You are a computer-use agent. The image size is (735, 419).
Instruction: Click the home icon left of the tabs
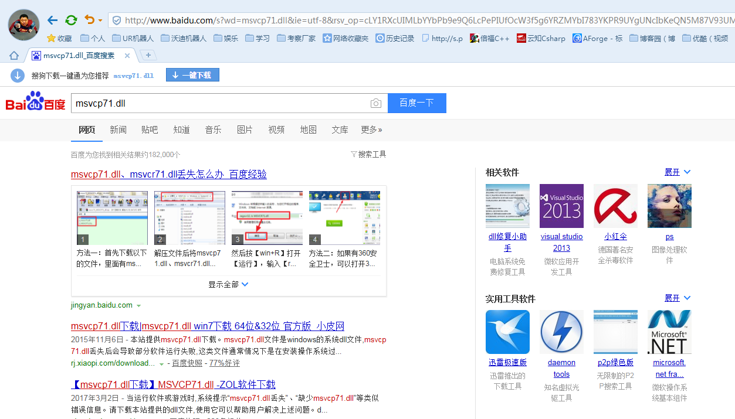pyautogui.click(x=14, y=55)
